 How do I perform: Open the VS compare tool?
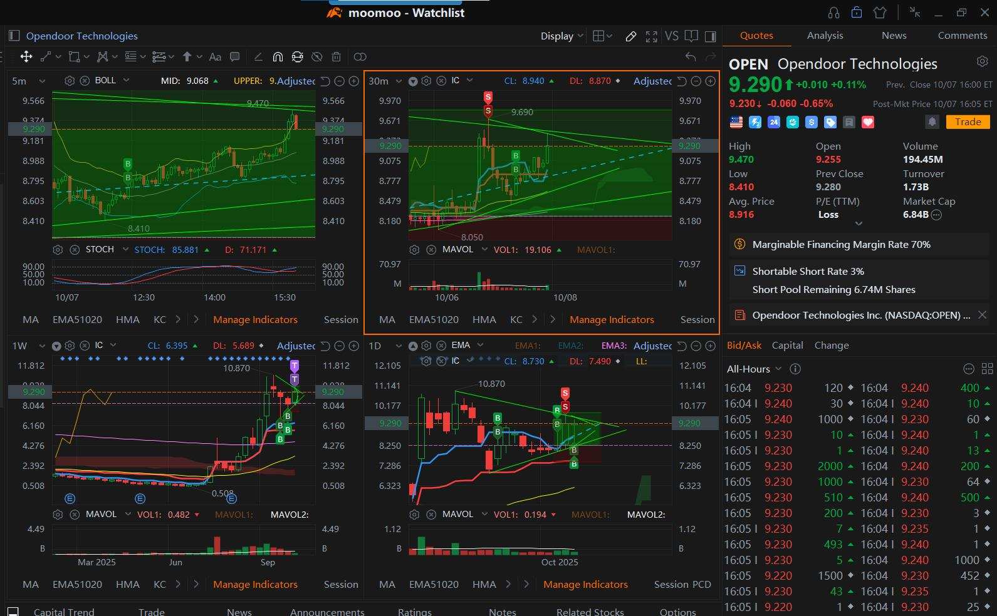tap(671, 36)
